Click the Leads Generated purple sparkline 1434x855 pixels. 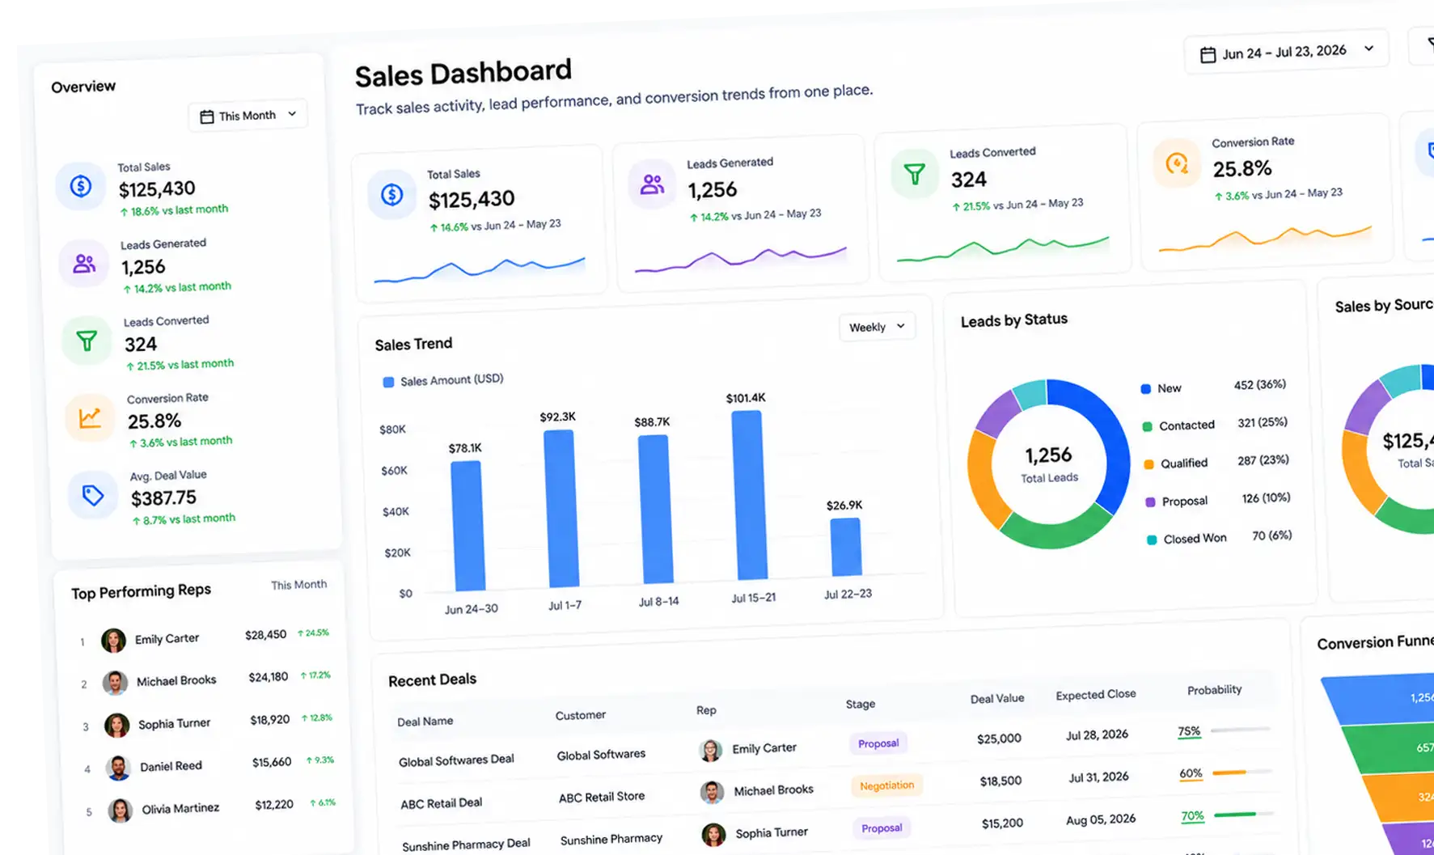[741, 259]
